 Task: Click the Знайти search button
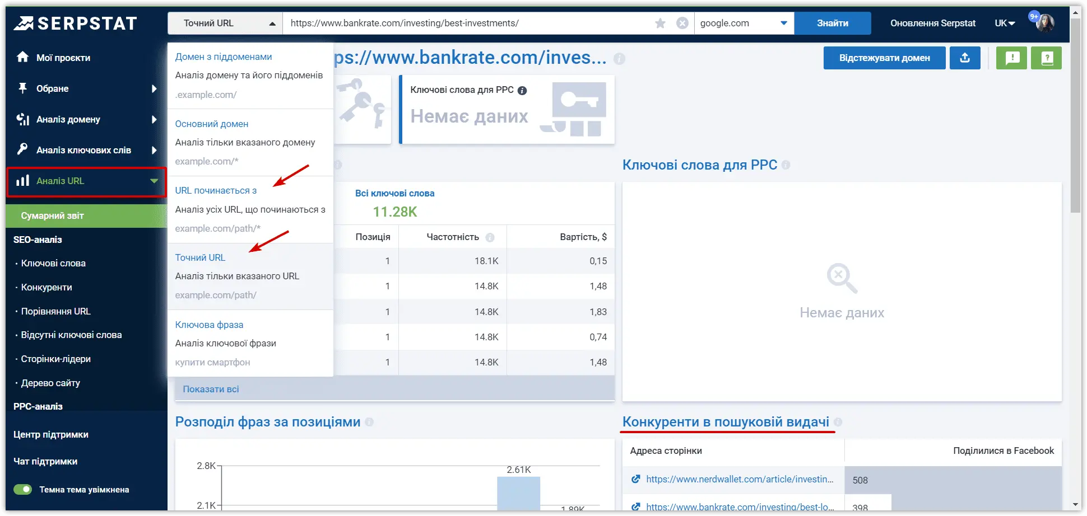click(832, 23)
